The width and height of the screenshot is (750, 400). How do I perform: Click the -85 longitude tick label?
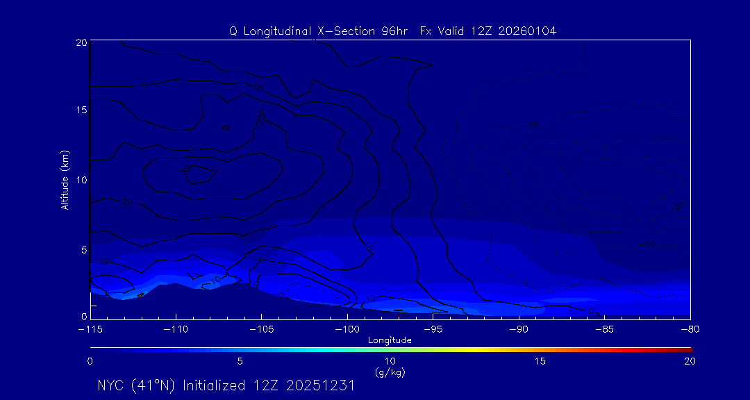(605, 330)
